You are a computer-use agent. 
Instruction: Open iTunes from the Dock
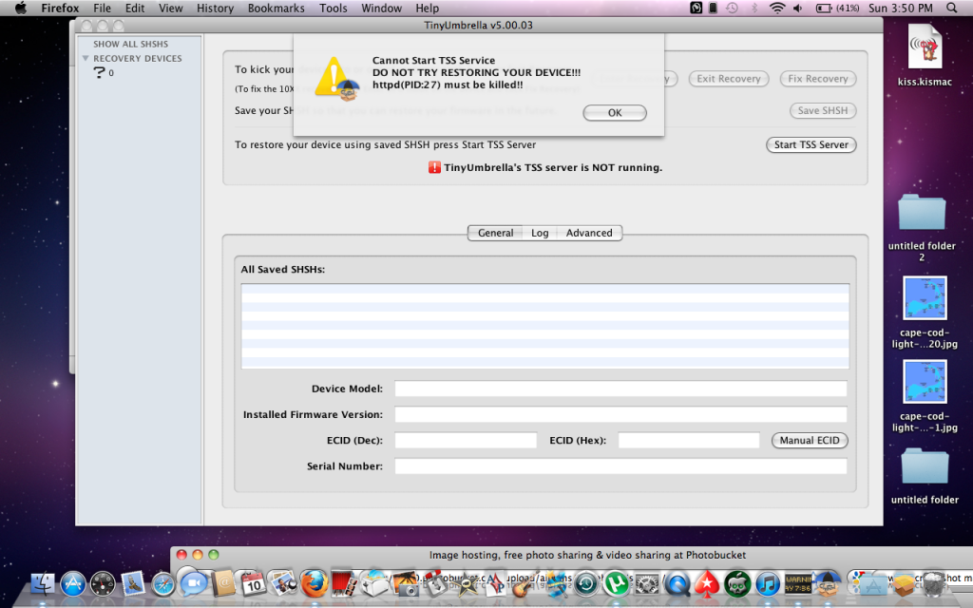pos(767,584)
